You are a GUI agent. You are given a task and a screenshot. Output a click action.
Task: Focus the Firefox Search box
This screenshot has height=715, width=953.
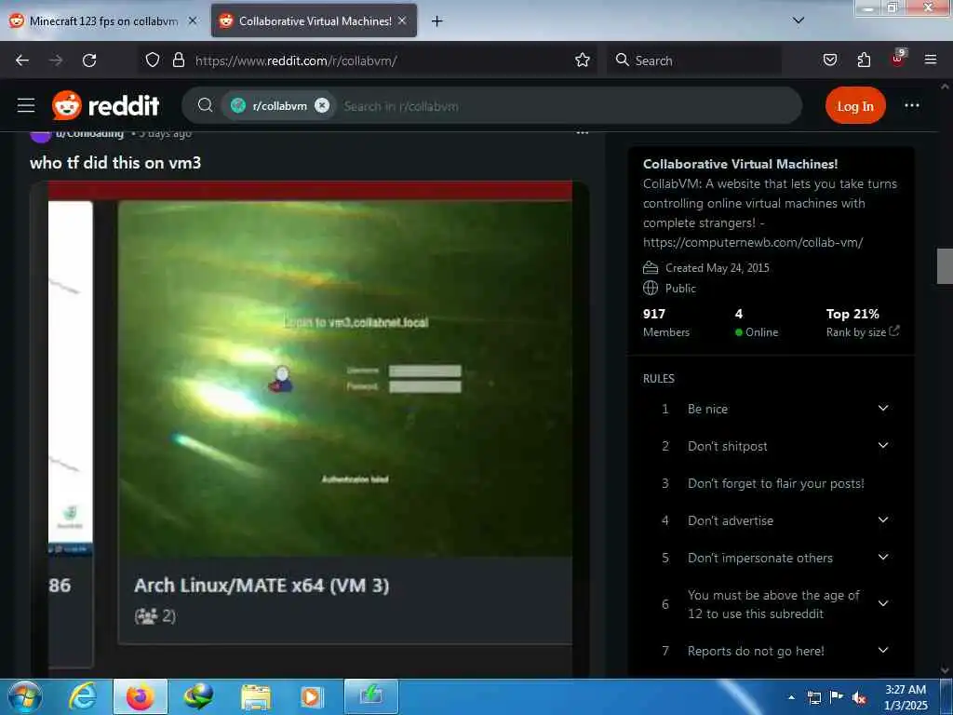click(x=692, y=61)
